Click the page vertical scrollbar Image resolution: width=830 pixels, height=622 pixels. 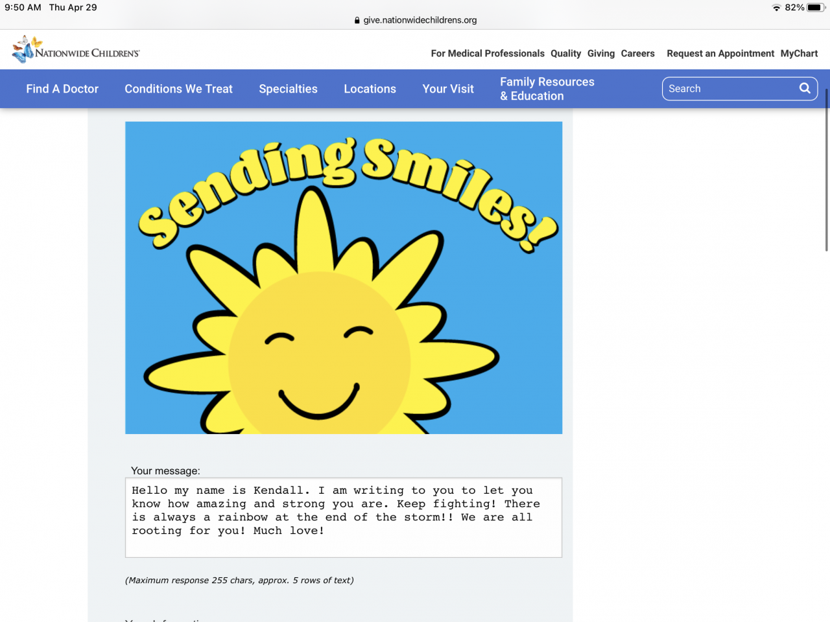pos(827,170)
